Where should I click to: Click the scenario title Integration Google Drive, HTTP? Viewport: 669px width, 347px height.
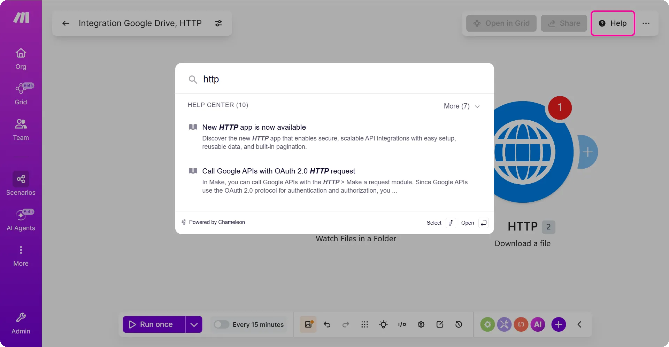coord(140,23)
